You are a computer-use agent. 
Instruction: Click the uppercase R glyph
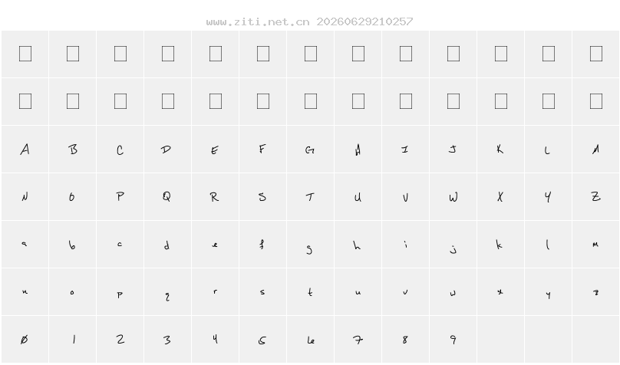pos(214,197)
